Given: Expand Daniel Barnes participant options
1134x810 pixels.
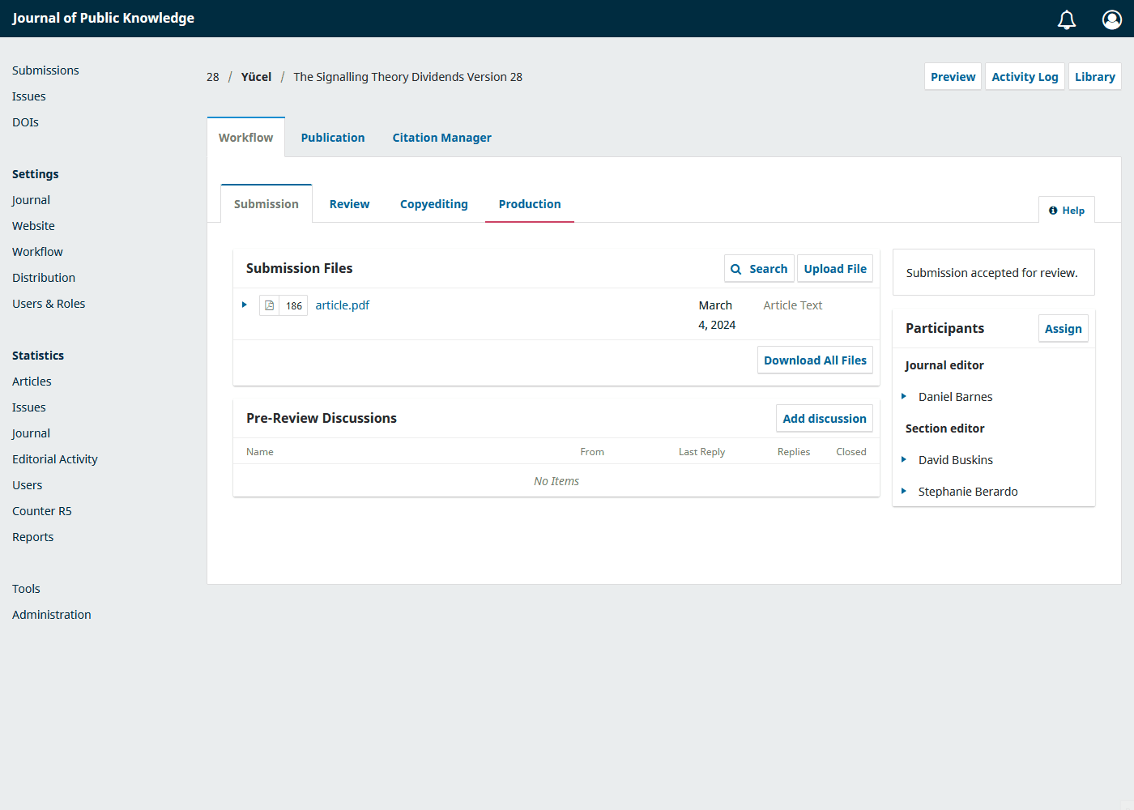Looking at the screenshot, I should [x=904, y=396].
